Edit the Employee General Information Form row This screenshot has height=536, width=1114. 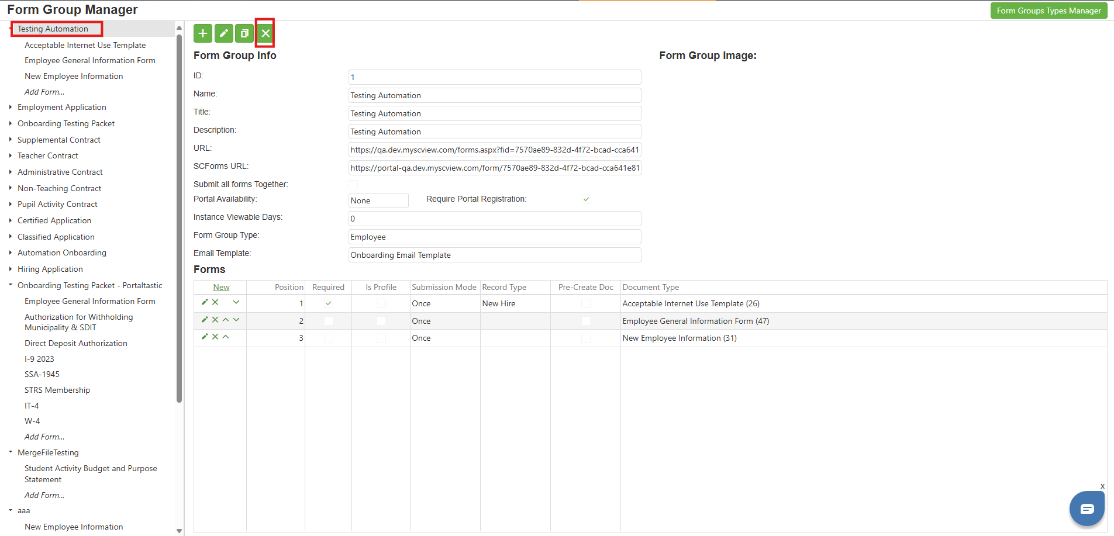coord(205,320)
